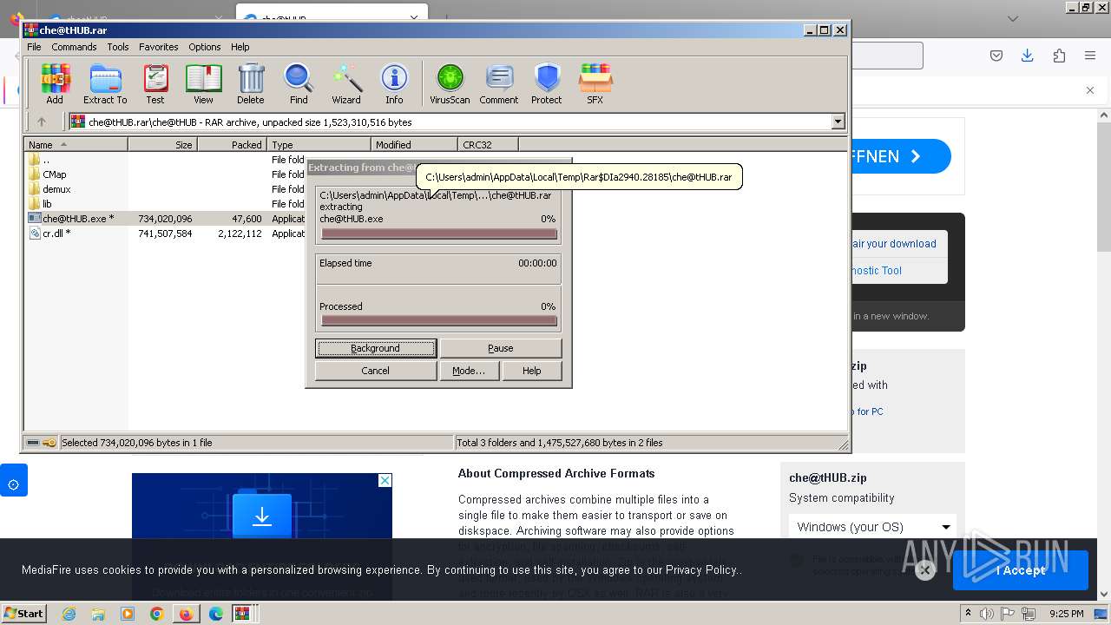Open Firefox hamburger menu
The width and height of the screenshot is (1111, 625).
(1090, 56)
